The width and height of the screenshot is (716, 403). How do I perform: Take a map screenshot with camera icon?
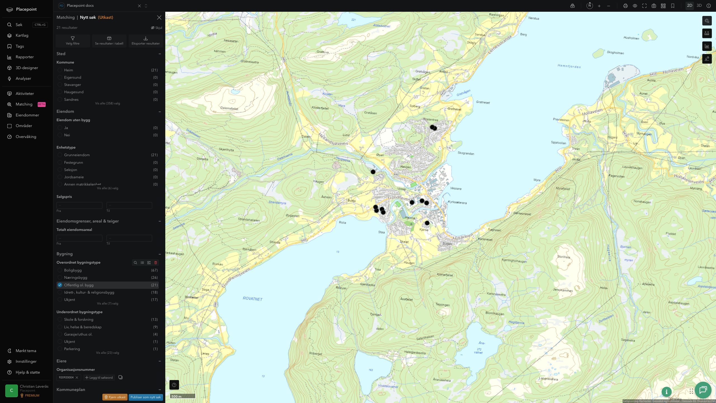[x=654, y=6]
